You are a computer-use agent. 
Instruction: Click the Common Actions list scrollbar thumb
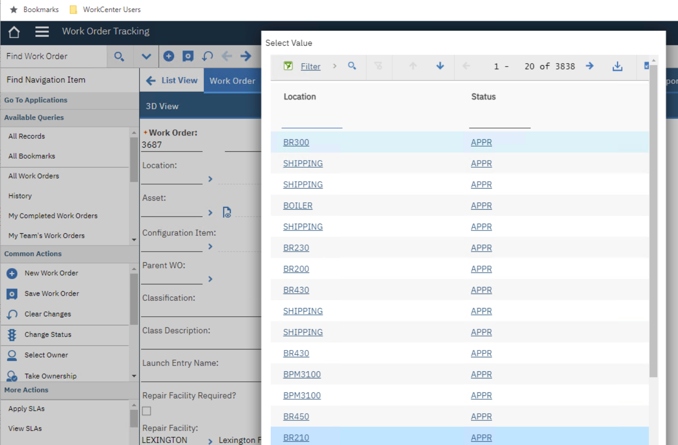click(134, 299)
